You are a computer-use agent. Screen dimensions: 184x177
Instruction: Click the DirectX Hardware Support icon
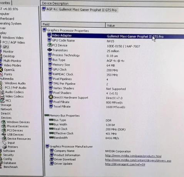[x=51, y=97]
